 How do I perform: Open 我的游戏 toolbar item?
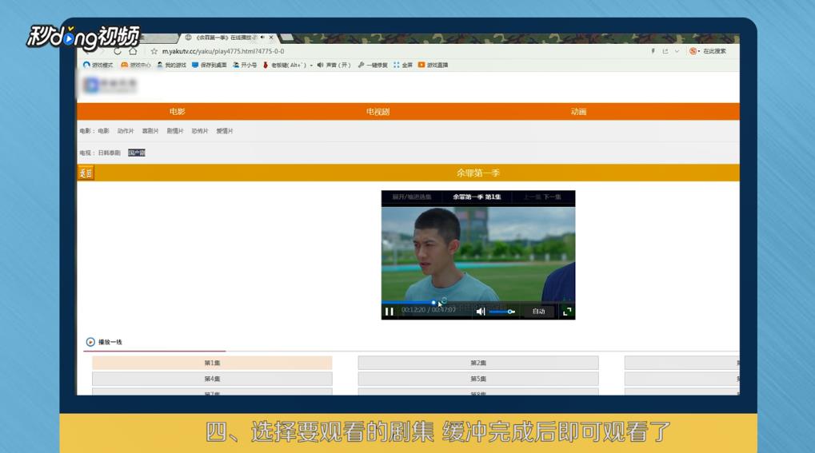pyautogui.click(x=171, y=65)
